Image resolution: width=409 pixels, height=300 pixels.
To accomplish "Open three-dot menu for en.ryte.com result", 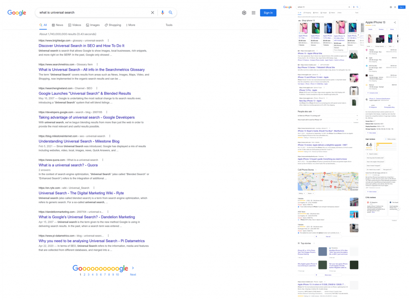I will point(93,188).
